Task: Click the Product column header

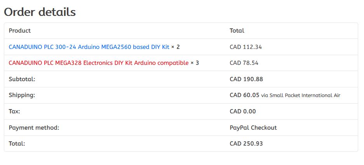Action: (20, 31)
